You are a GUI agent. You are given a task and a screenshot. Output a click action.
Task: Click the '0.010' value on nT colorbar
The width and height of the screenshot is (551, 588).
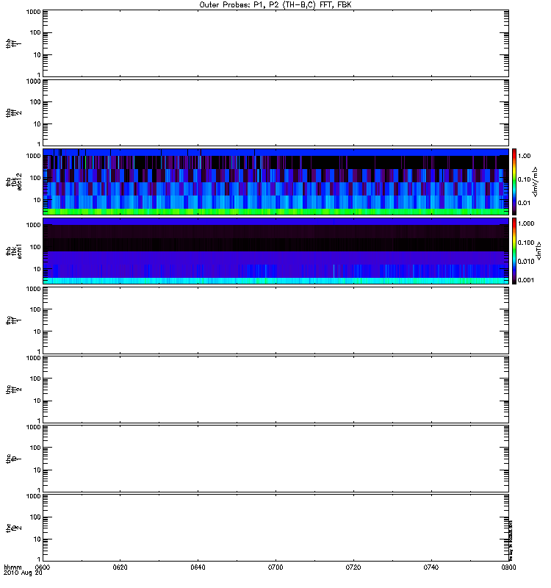pyautogui.click(x=526, y=262)
